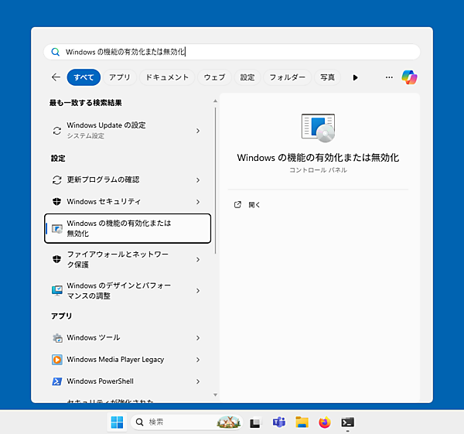The image size is (464, 434).
Task: Expand the Windows のデザインとパフォーマンス chevron
Action: (198, 291)
